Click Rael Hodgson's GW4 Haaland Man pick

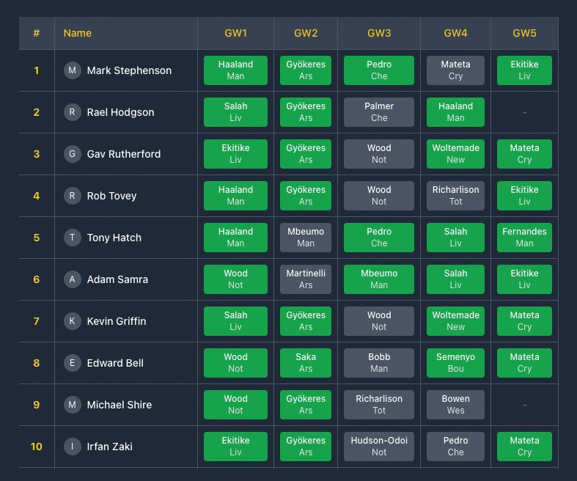[455, 112]
